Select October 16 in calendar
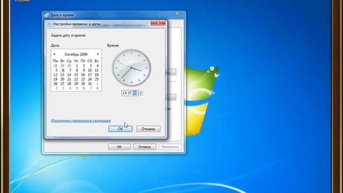 click(83, 75)
